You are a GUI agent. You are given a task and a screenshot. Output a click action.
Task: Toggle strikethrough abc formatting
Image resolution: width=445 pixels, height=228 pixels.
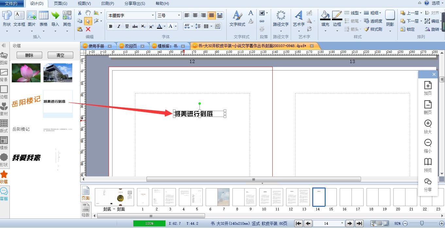coord(135,26)
